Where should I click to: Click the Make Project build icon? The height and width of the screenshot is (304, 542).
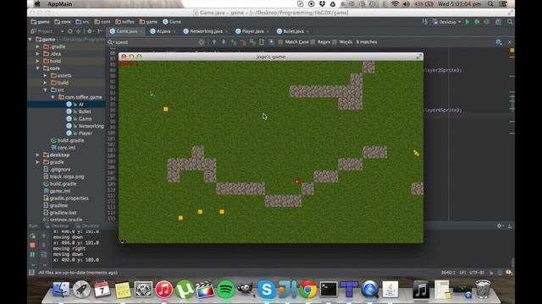[x=425, y=22]
